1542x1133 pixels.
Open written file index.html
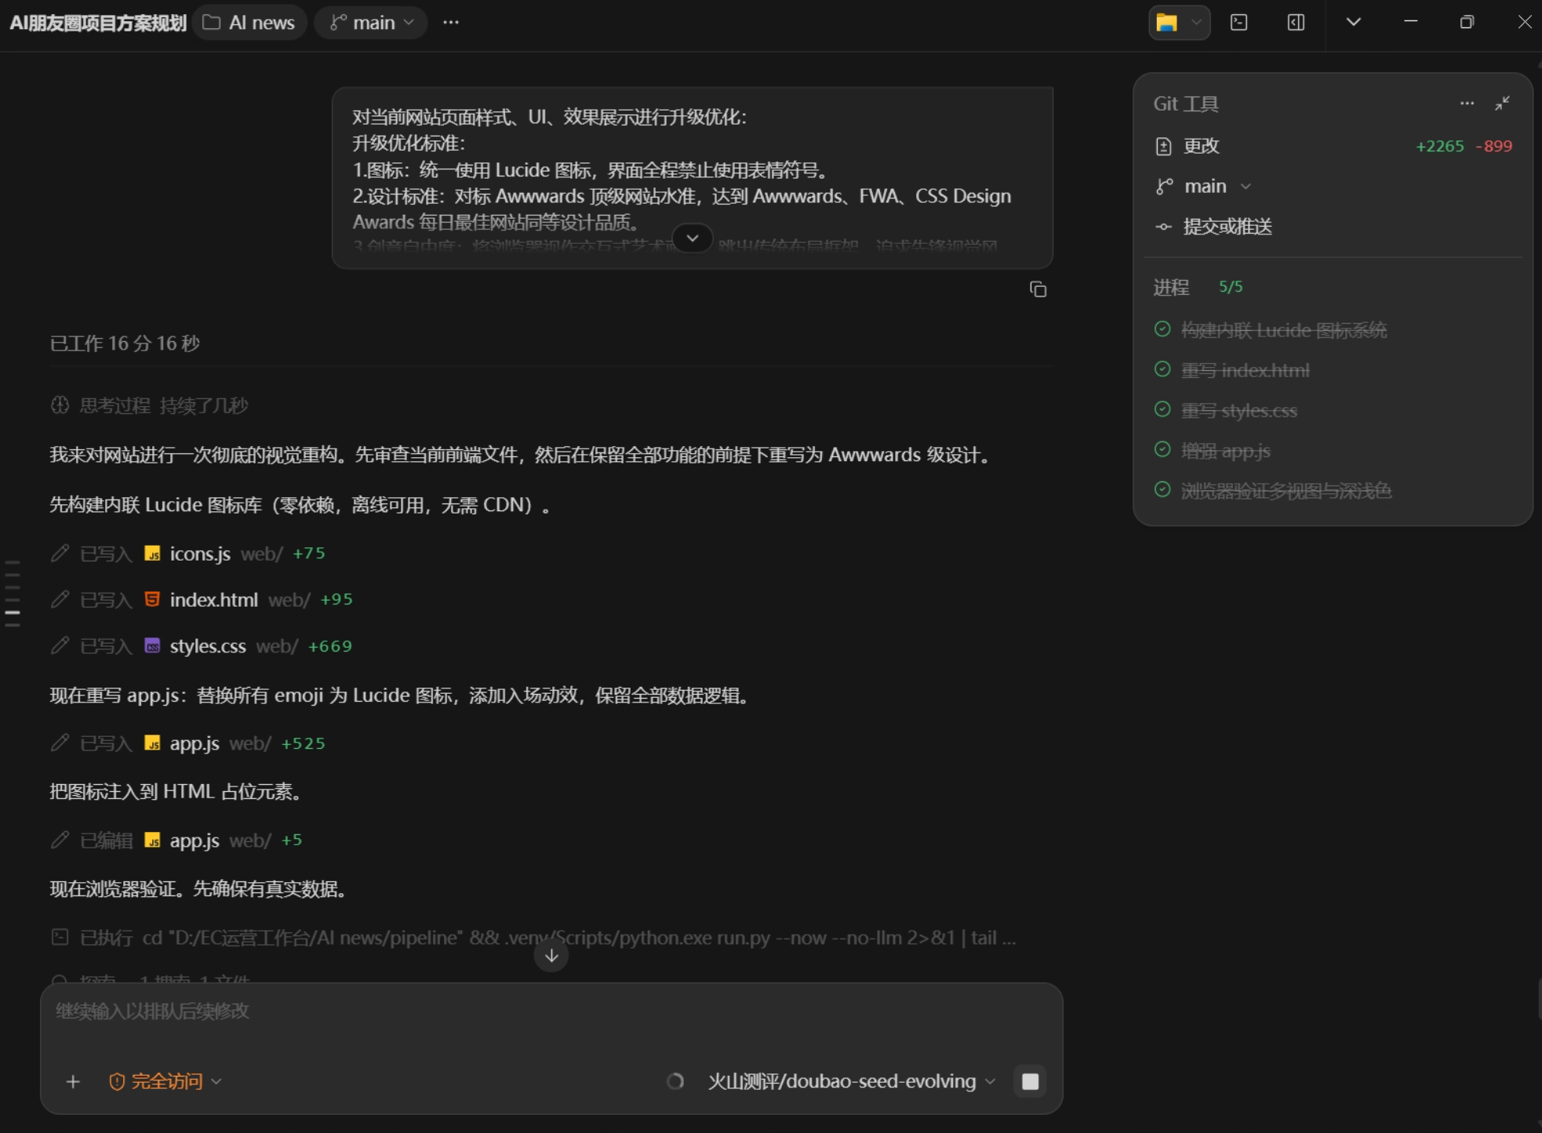[213, 600]
